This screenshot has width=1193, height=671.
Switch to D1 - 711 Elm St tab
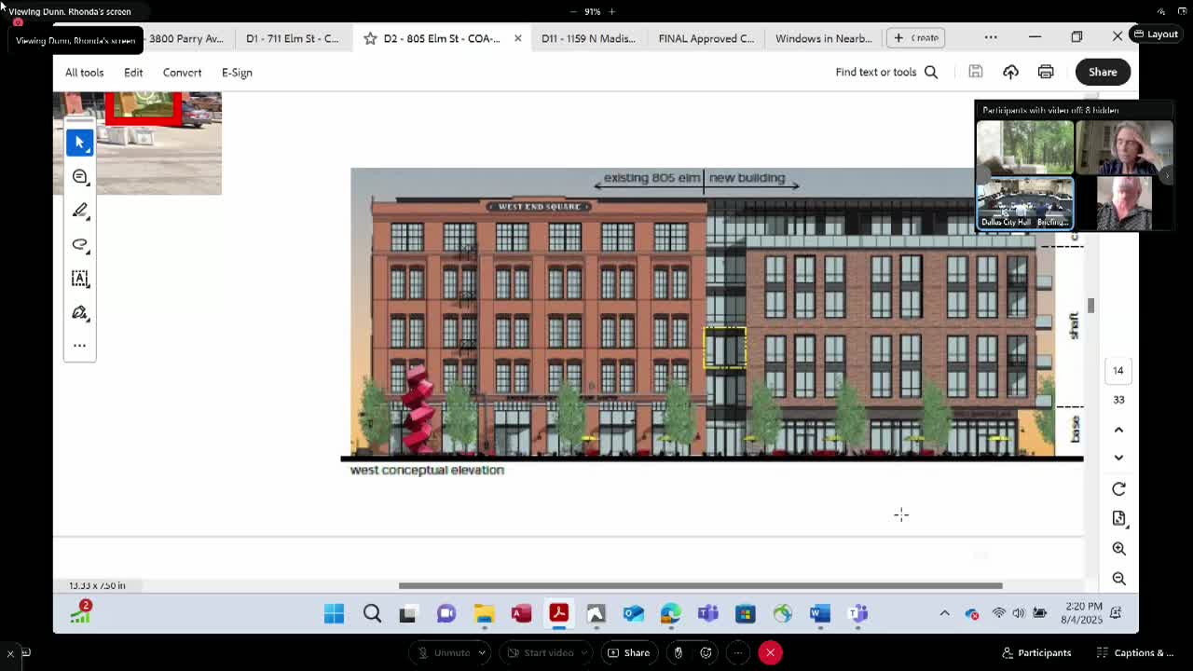coord(293,38)
